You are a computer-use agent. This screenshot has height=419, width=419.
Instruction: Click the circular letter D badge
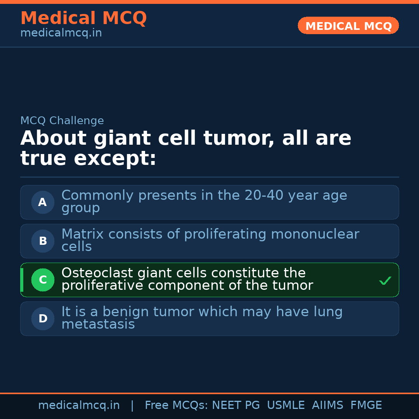click(x=43, y=319)
